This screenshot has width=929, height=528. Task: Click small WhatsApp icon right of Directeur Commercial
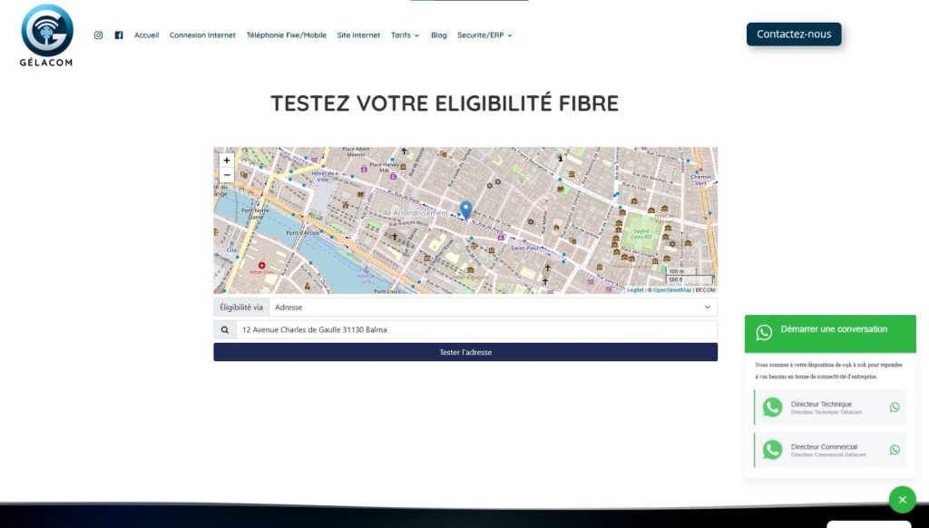click(x=895, y=450)
